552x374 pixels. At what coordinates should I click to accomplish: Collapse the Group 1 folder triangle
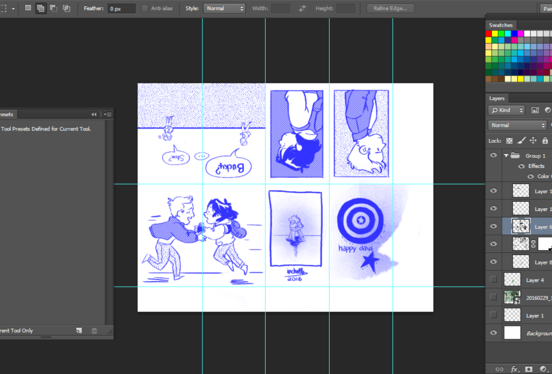506,156
